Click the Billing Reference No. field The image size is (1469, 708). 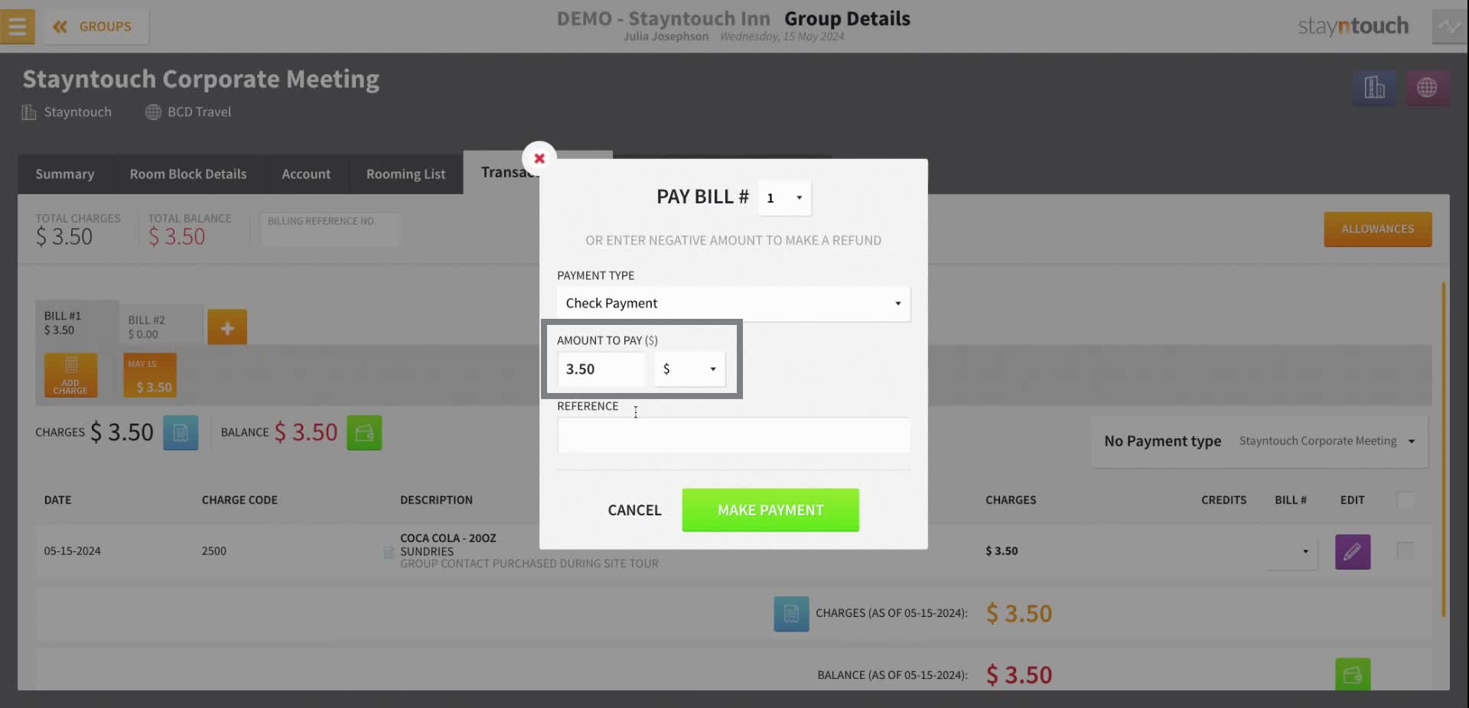coord(330,229)
